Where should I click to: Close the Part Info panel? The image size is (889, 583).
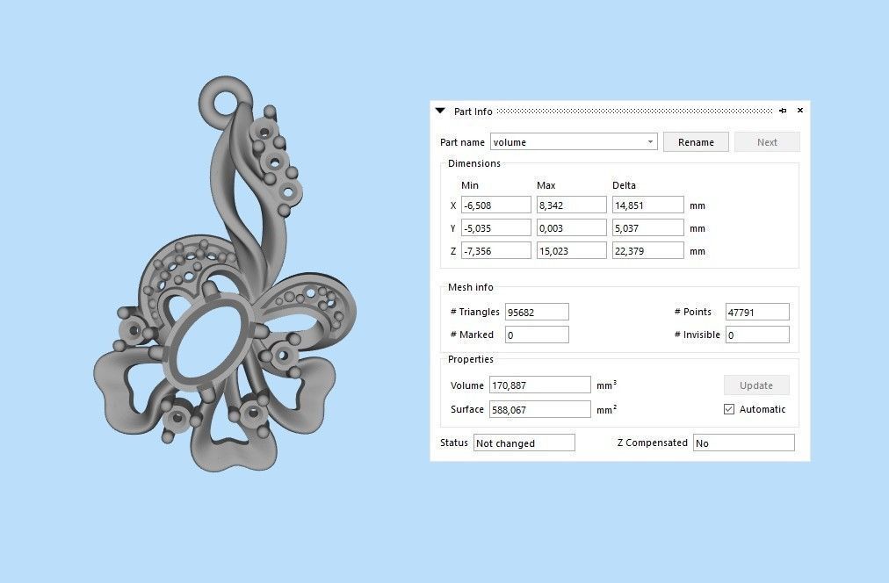click(800, 111)
